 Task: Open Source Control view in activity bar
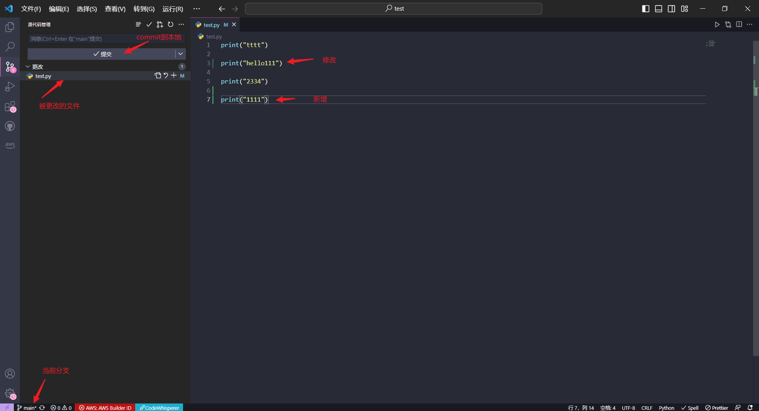[10, 66]
